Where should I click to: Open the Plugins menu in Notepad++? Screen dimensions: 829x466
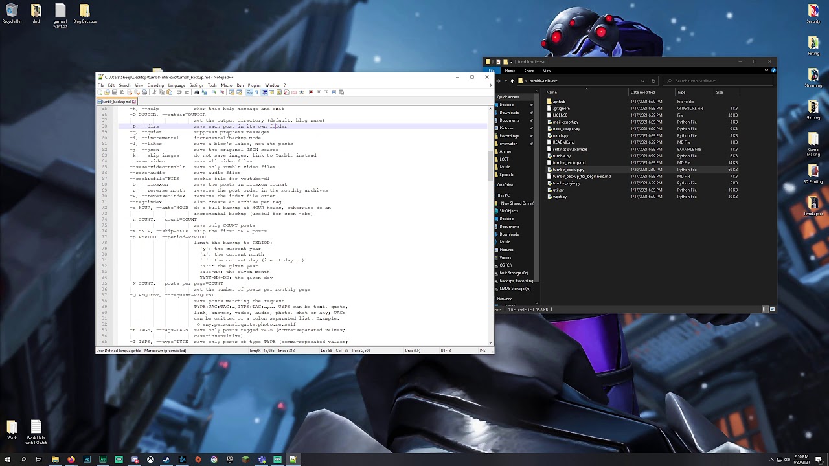coord(254,85)
